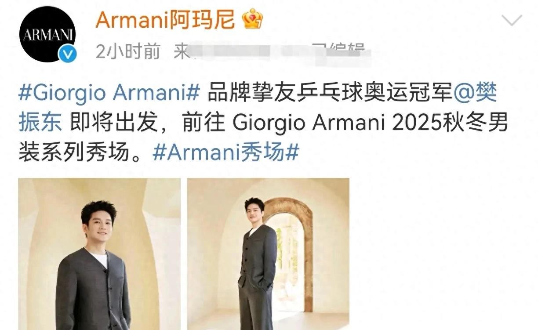Click the 品牌挚友 text in post
This screenshot has height=330, width=538.
pos(249,94)
